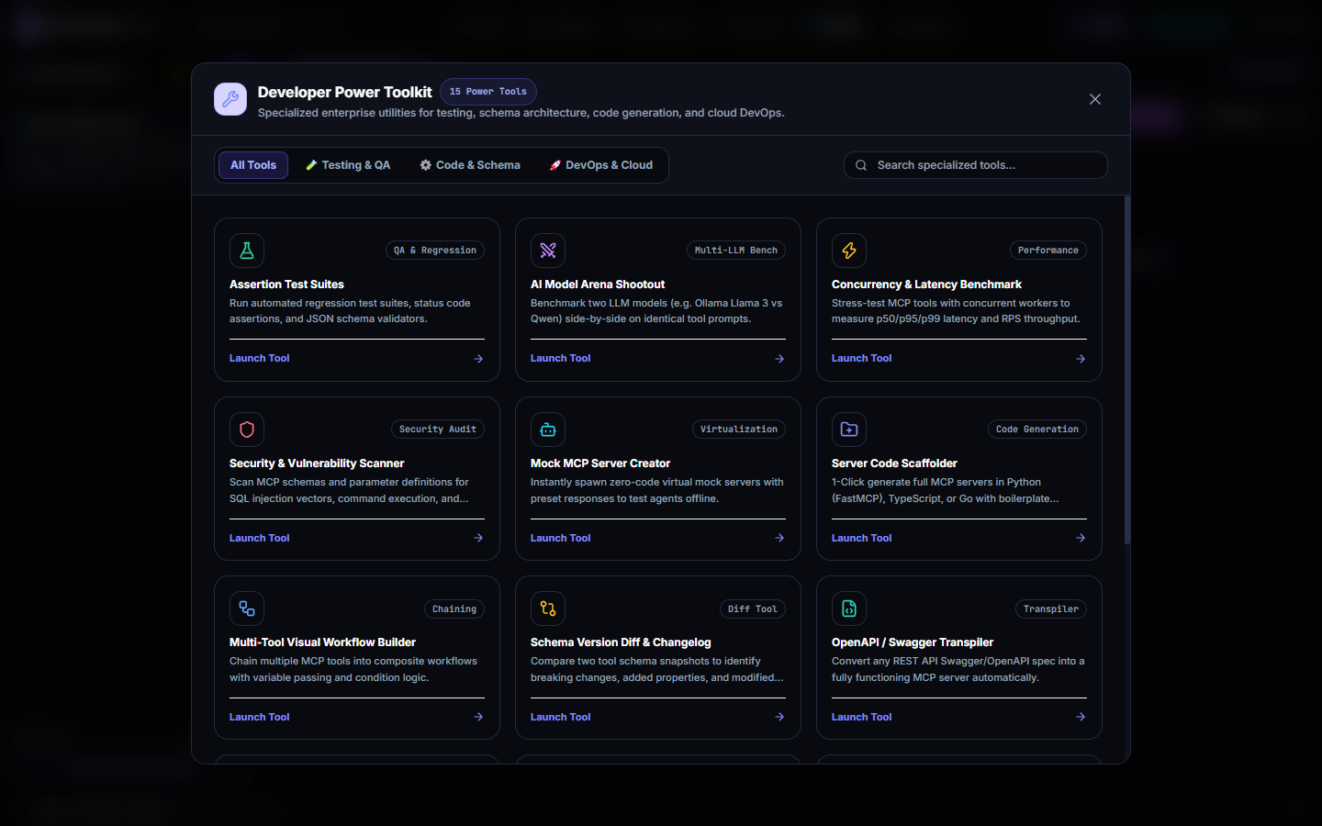Image resolution: width=1322 pixels, height=826 pixels.
Task: Click the arrow on the Assertion Test Suites card
Action: 478,359
